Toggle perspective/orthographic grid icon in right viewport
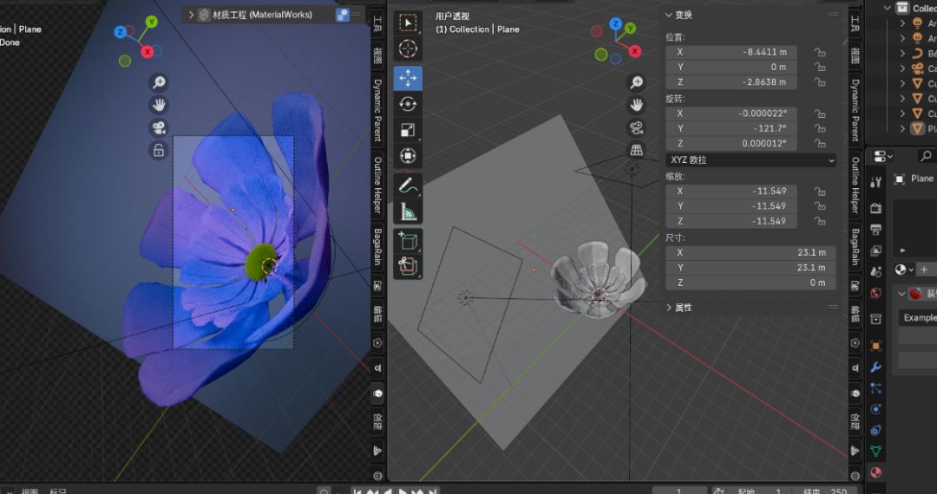The image size is (937, 494). click(637, 150)
